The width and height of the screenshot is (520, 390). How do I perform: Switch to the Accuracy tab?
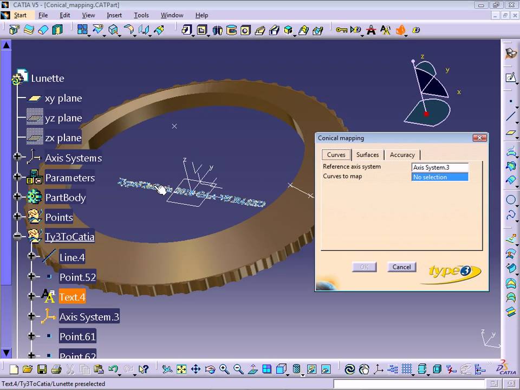[402, 155]
